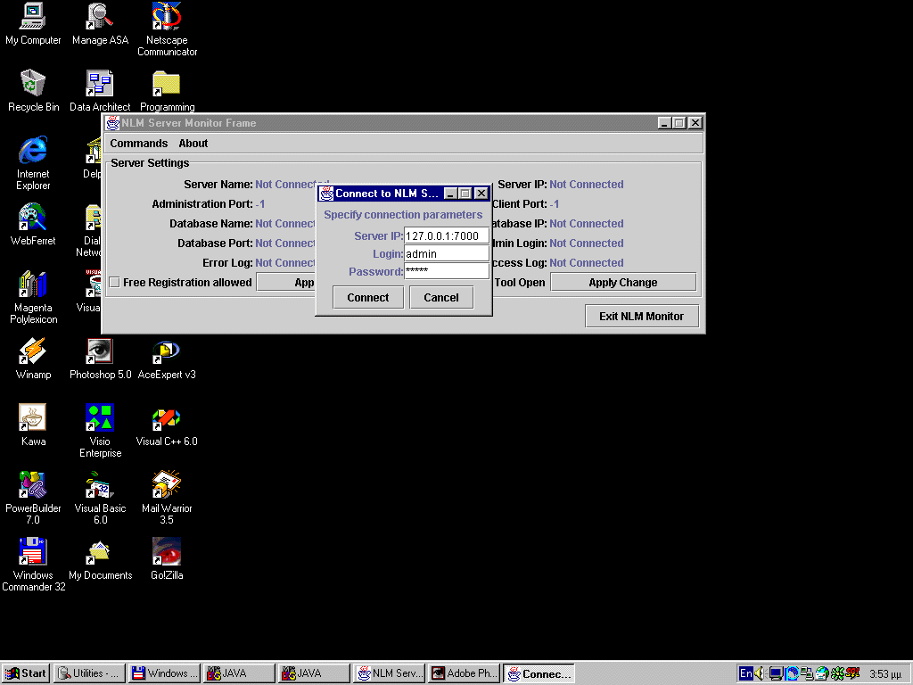This screenshot has height=685, width=913.
Task: Click the Client Port '-1' value
Action: point(555,204)
